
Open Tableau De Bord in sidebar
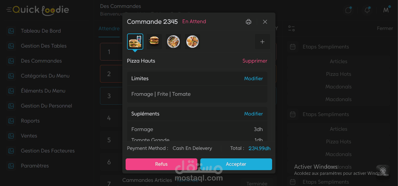point(41,31)
